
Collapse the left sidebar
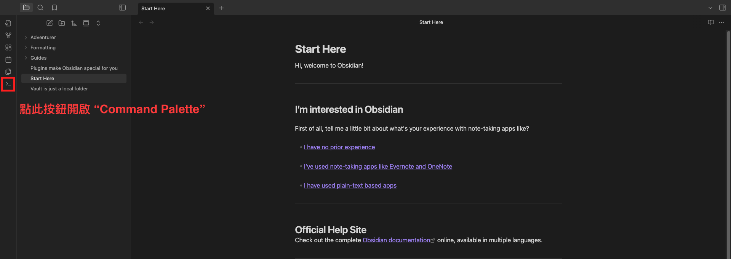tap(122, 8)
